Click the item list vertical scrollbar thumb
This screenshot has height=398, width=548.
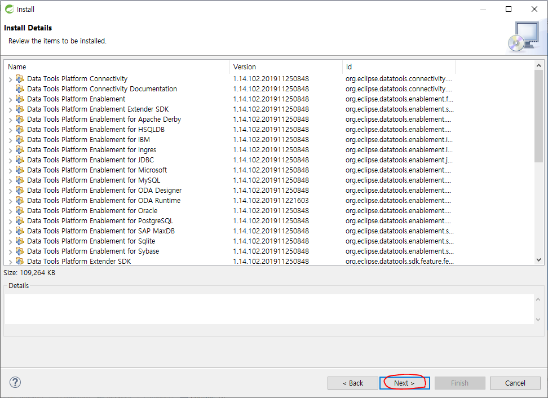point(538,116)
